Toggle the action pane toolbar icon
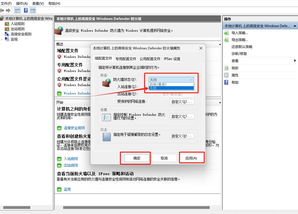The image size is (298, 214). (33, 11)
